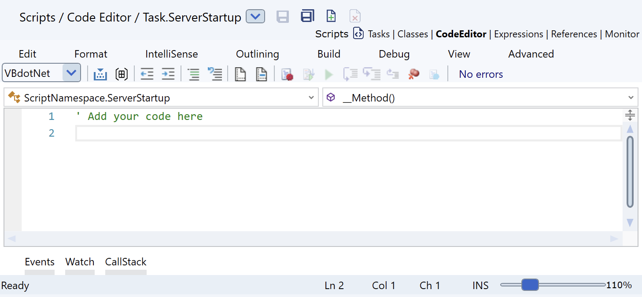
Task: Open the IntelliSense menu
Action: point(171,54)
